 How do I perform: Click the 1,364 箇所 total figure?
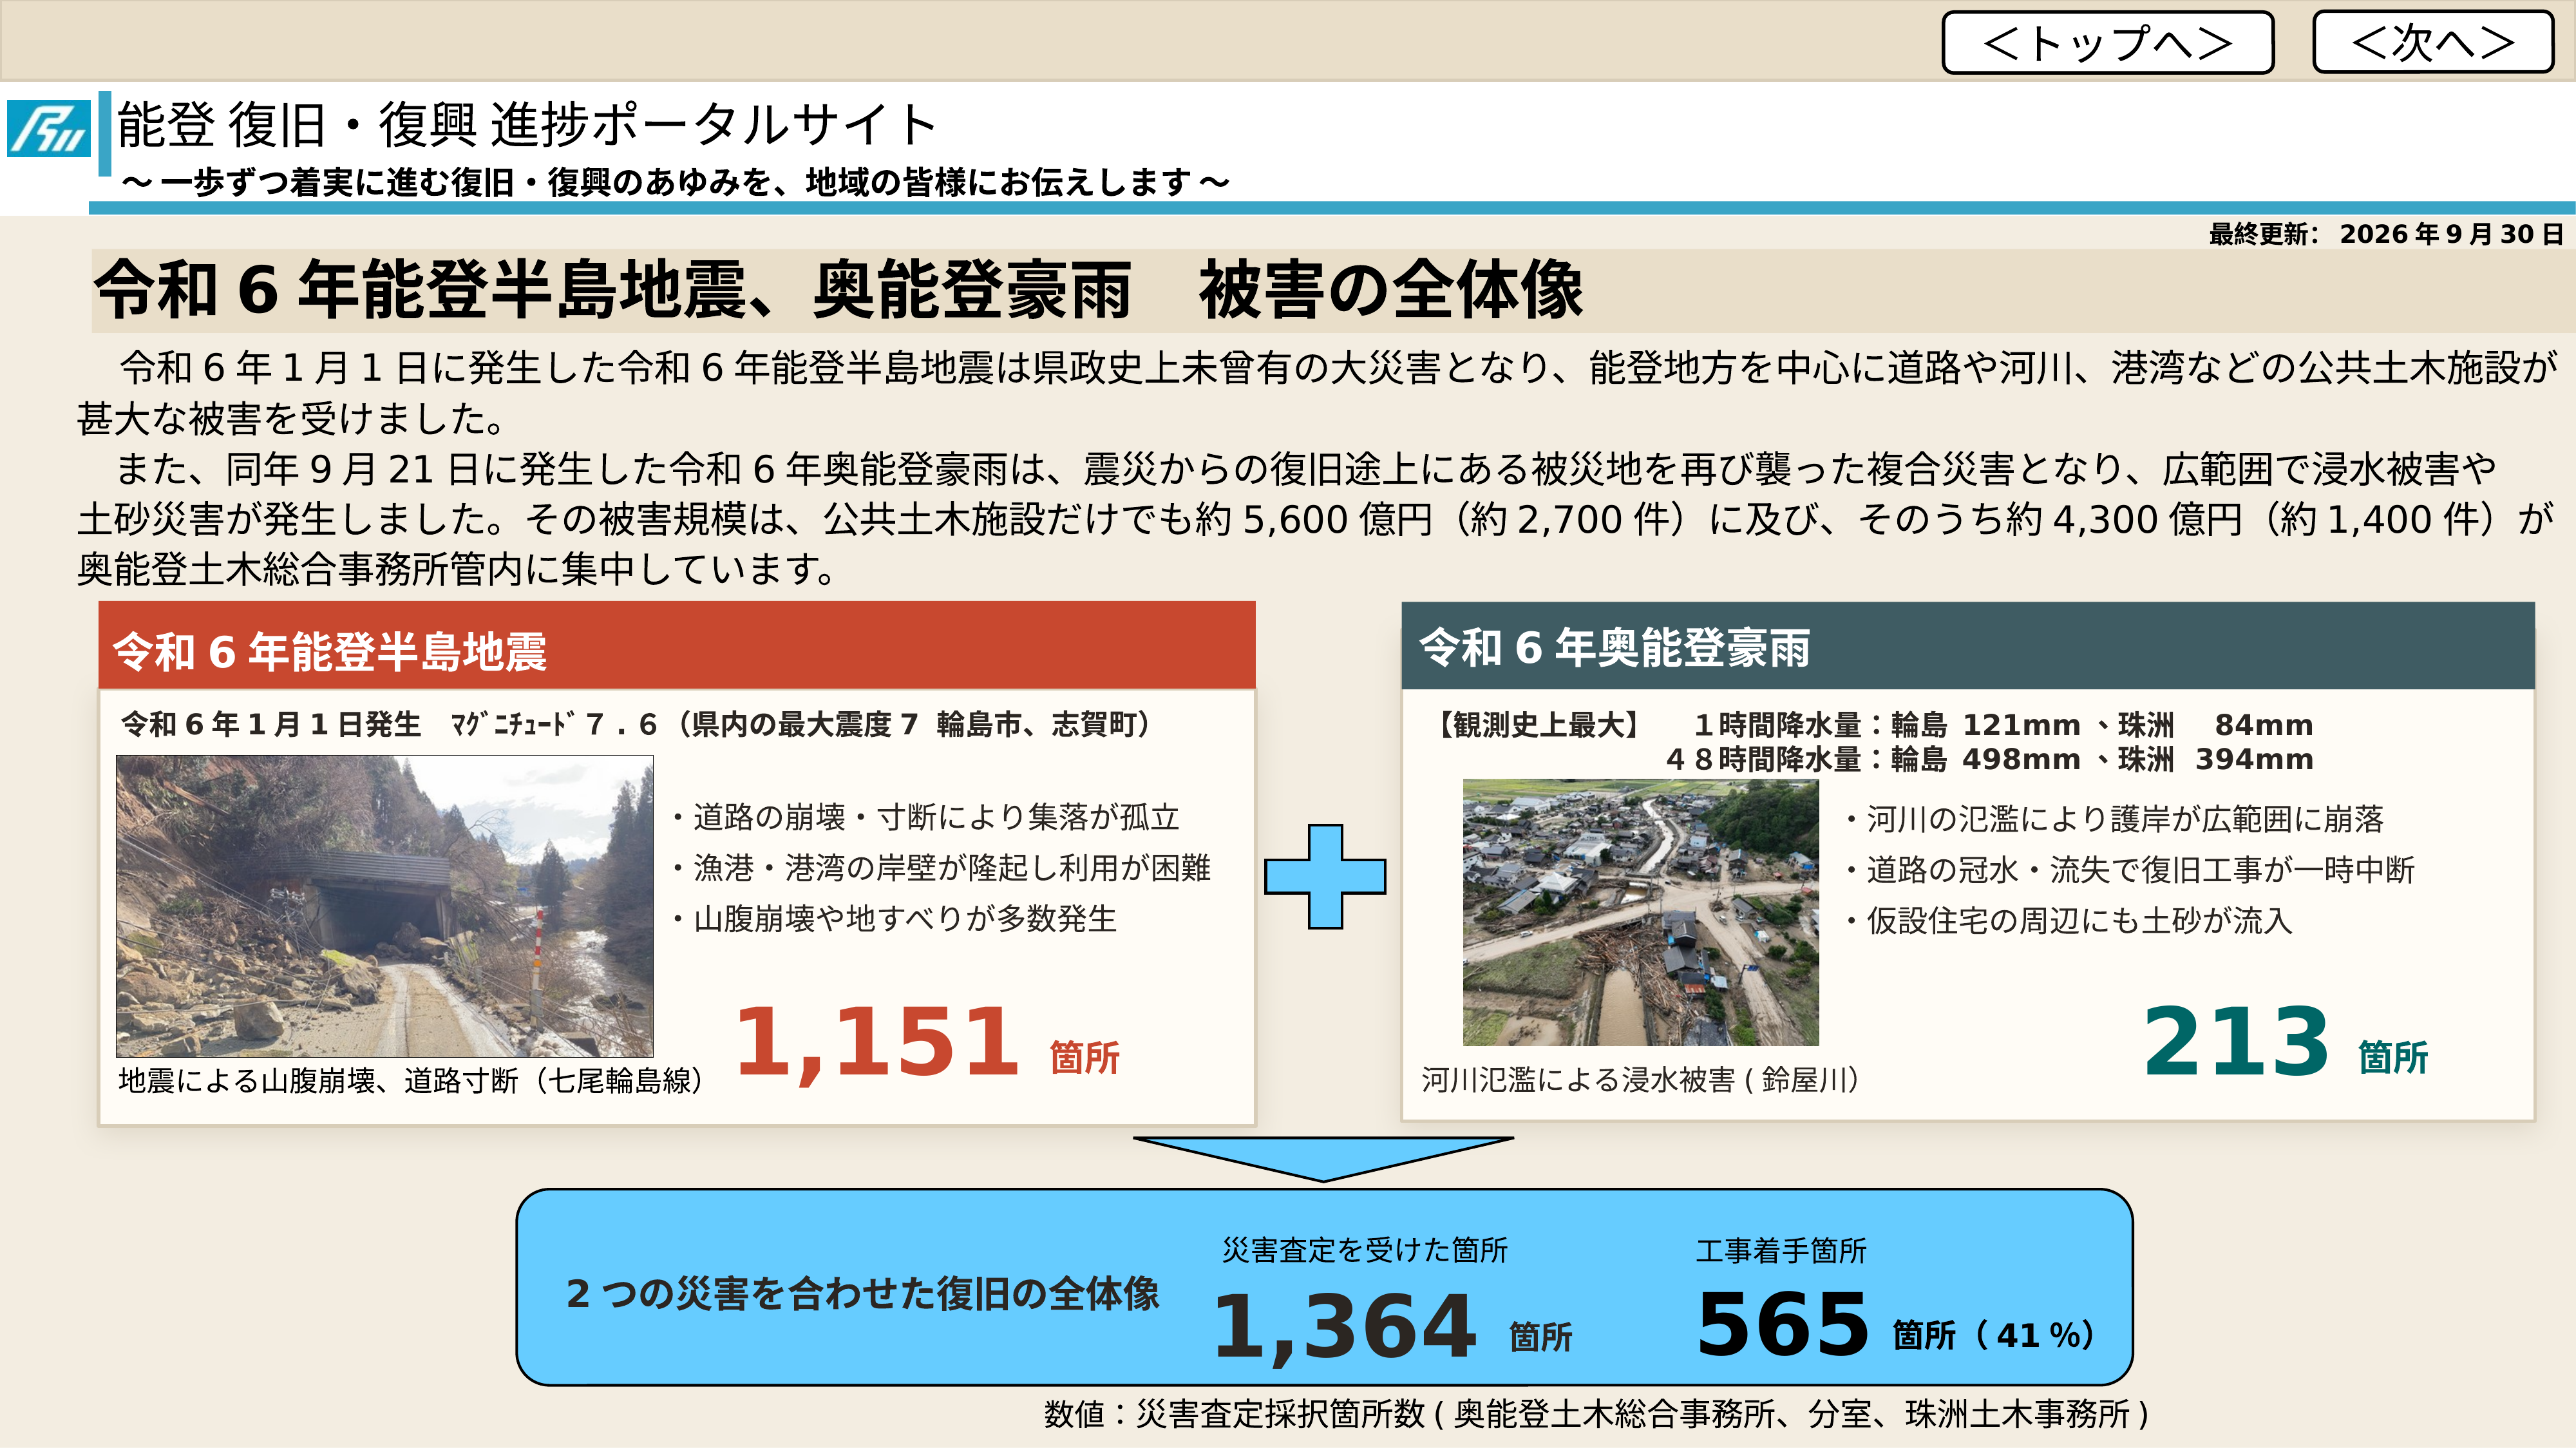click(1392, 1327)
